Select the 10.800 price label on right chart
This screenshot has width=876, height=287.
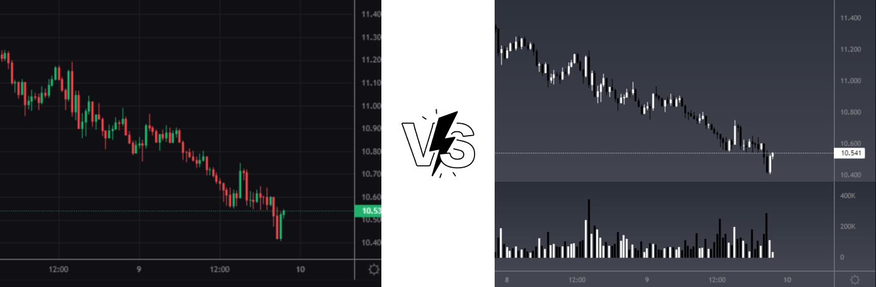tap(850, 112)
